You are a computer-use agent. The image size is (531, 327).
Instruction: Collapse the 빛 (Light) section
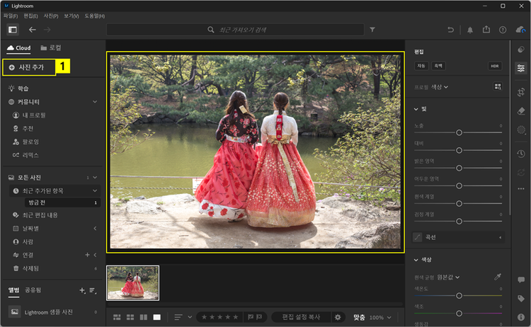coord(416,109)
